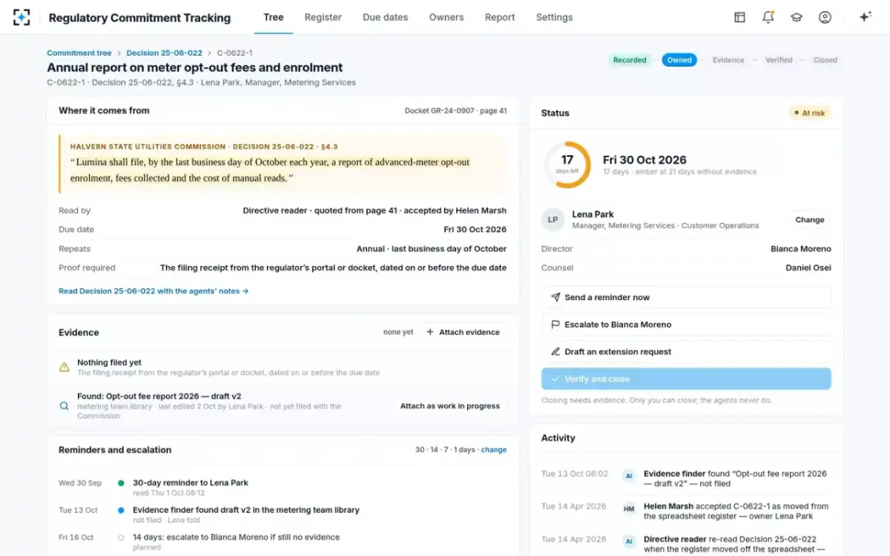Open the Due dates tab
The height and width of the screenshot is (556, 890).
(x=385, y=17)
